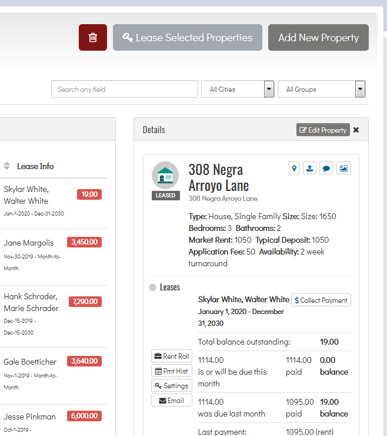The image size is (387, 436).
Task: Click the 3,640.00 balance badge
Action: (x=84, y=361)
